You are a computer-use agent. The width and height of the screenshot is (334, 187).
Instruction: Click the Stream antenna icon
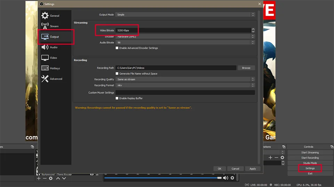[45, 26]
